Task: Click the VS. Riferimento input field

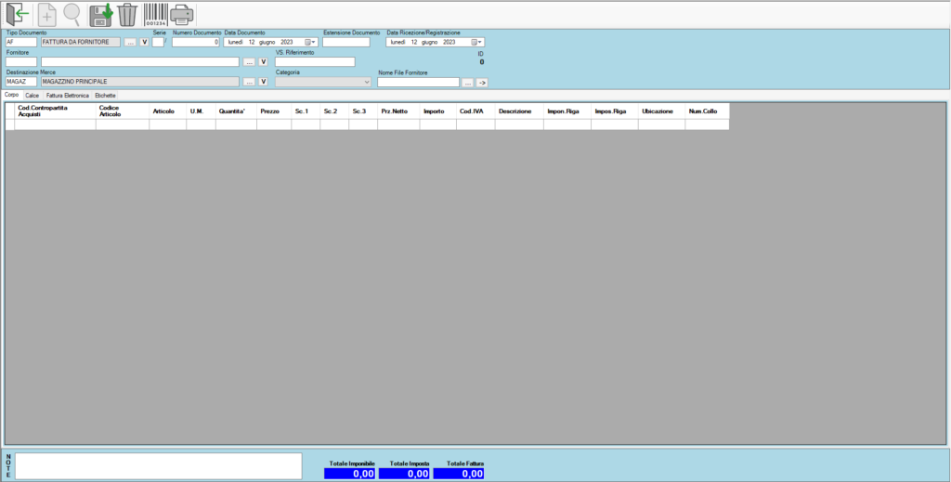Action: (315, 62)
